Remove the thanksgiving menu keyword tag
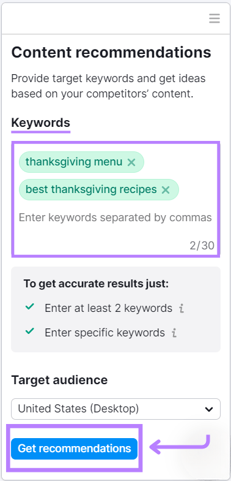 (131, 162)
